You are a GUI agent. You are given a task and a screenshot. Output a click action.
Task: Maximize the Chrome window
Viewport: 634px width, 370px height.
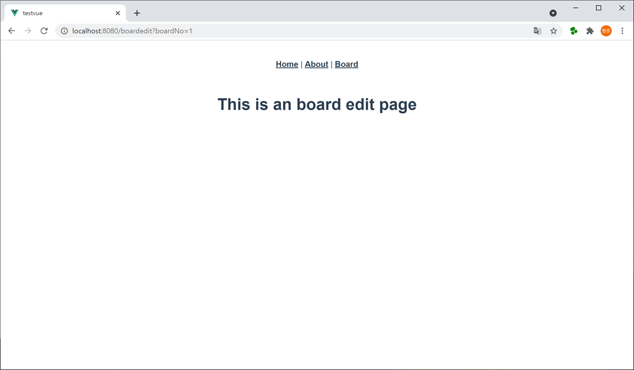coord(599,8)
